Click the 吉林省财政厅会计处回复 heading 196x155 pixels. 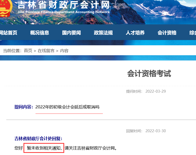coord(38,139)
